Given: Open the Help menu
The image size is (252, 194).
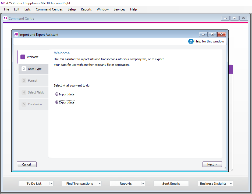Looking at the screenshot, I should (x=133, y=9).
